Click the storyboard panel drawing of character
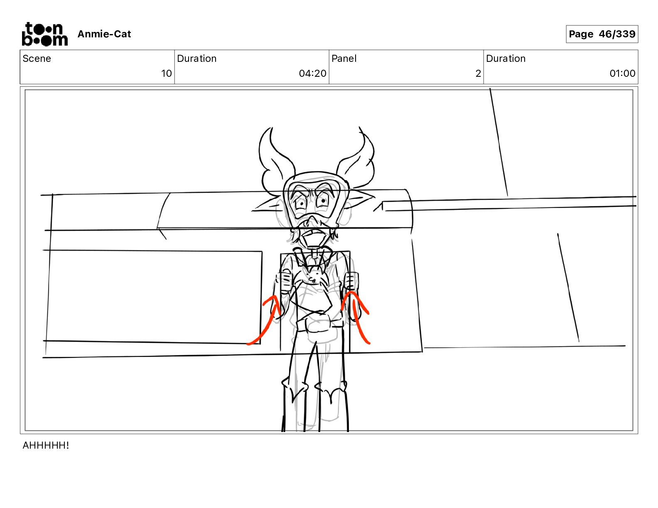The image size is (658, 508). point(329,260)
